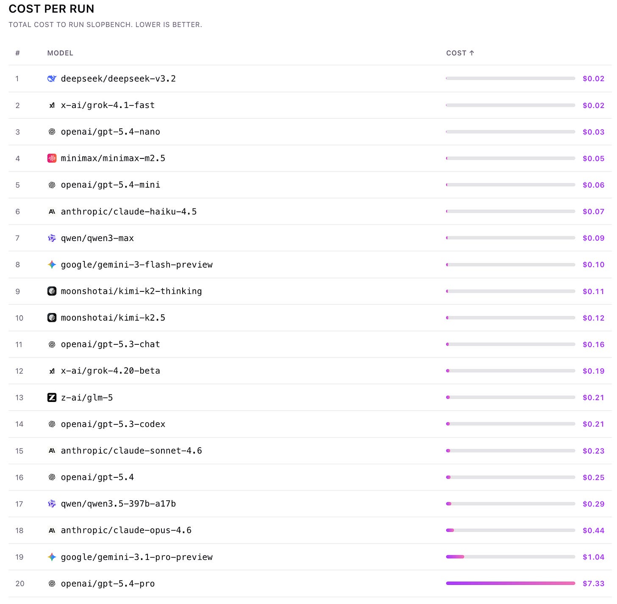Click the Anthropic icon beside claude-haiku-4.5
Image resolution: width=617 pixels, height=604 pixels.
52,211
